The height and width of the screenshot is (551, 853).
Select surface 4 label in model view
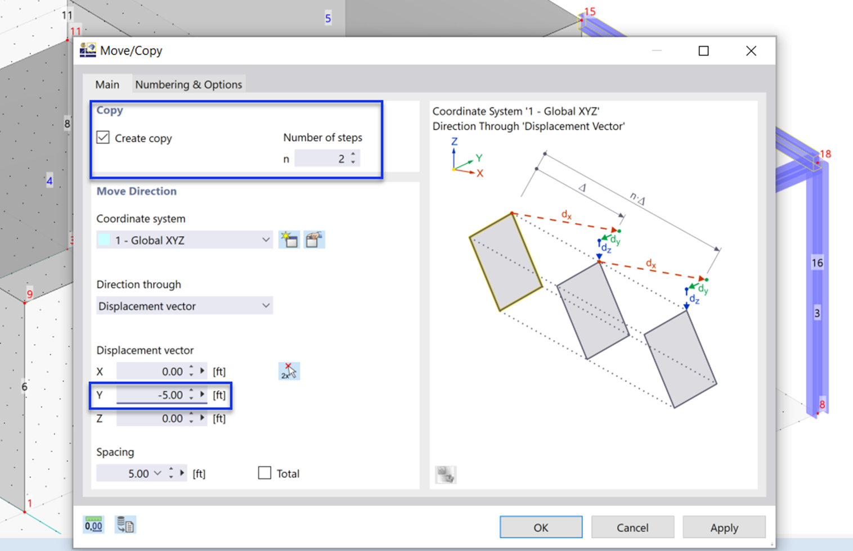click(50, 181)
